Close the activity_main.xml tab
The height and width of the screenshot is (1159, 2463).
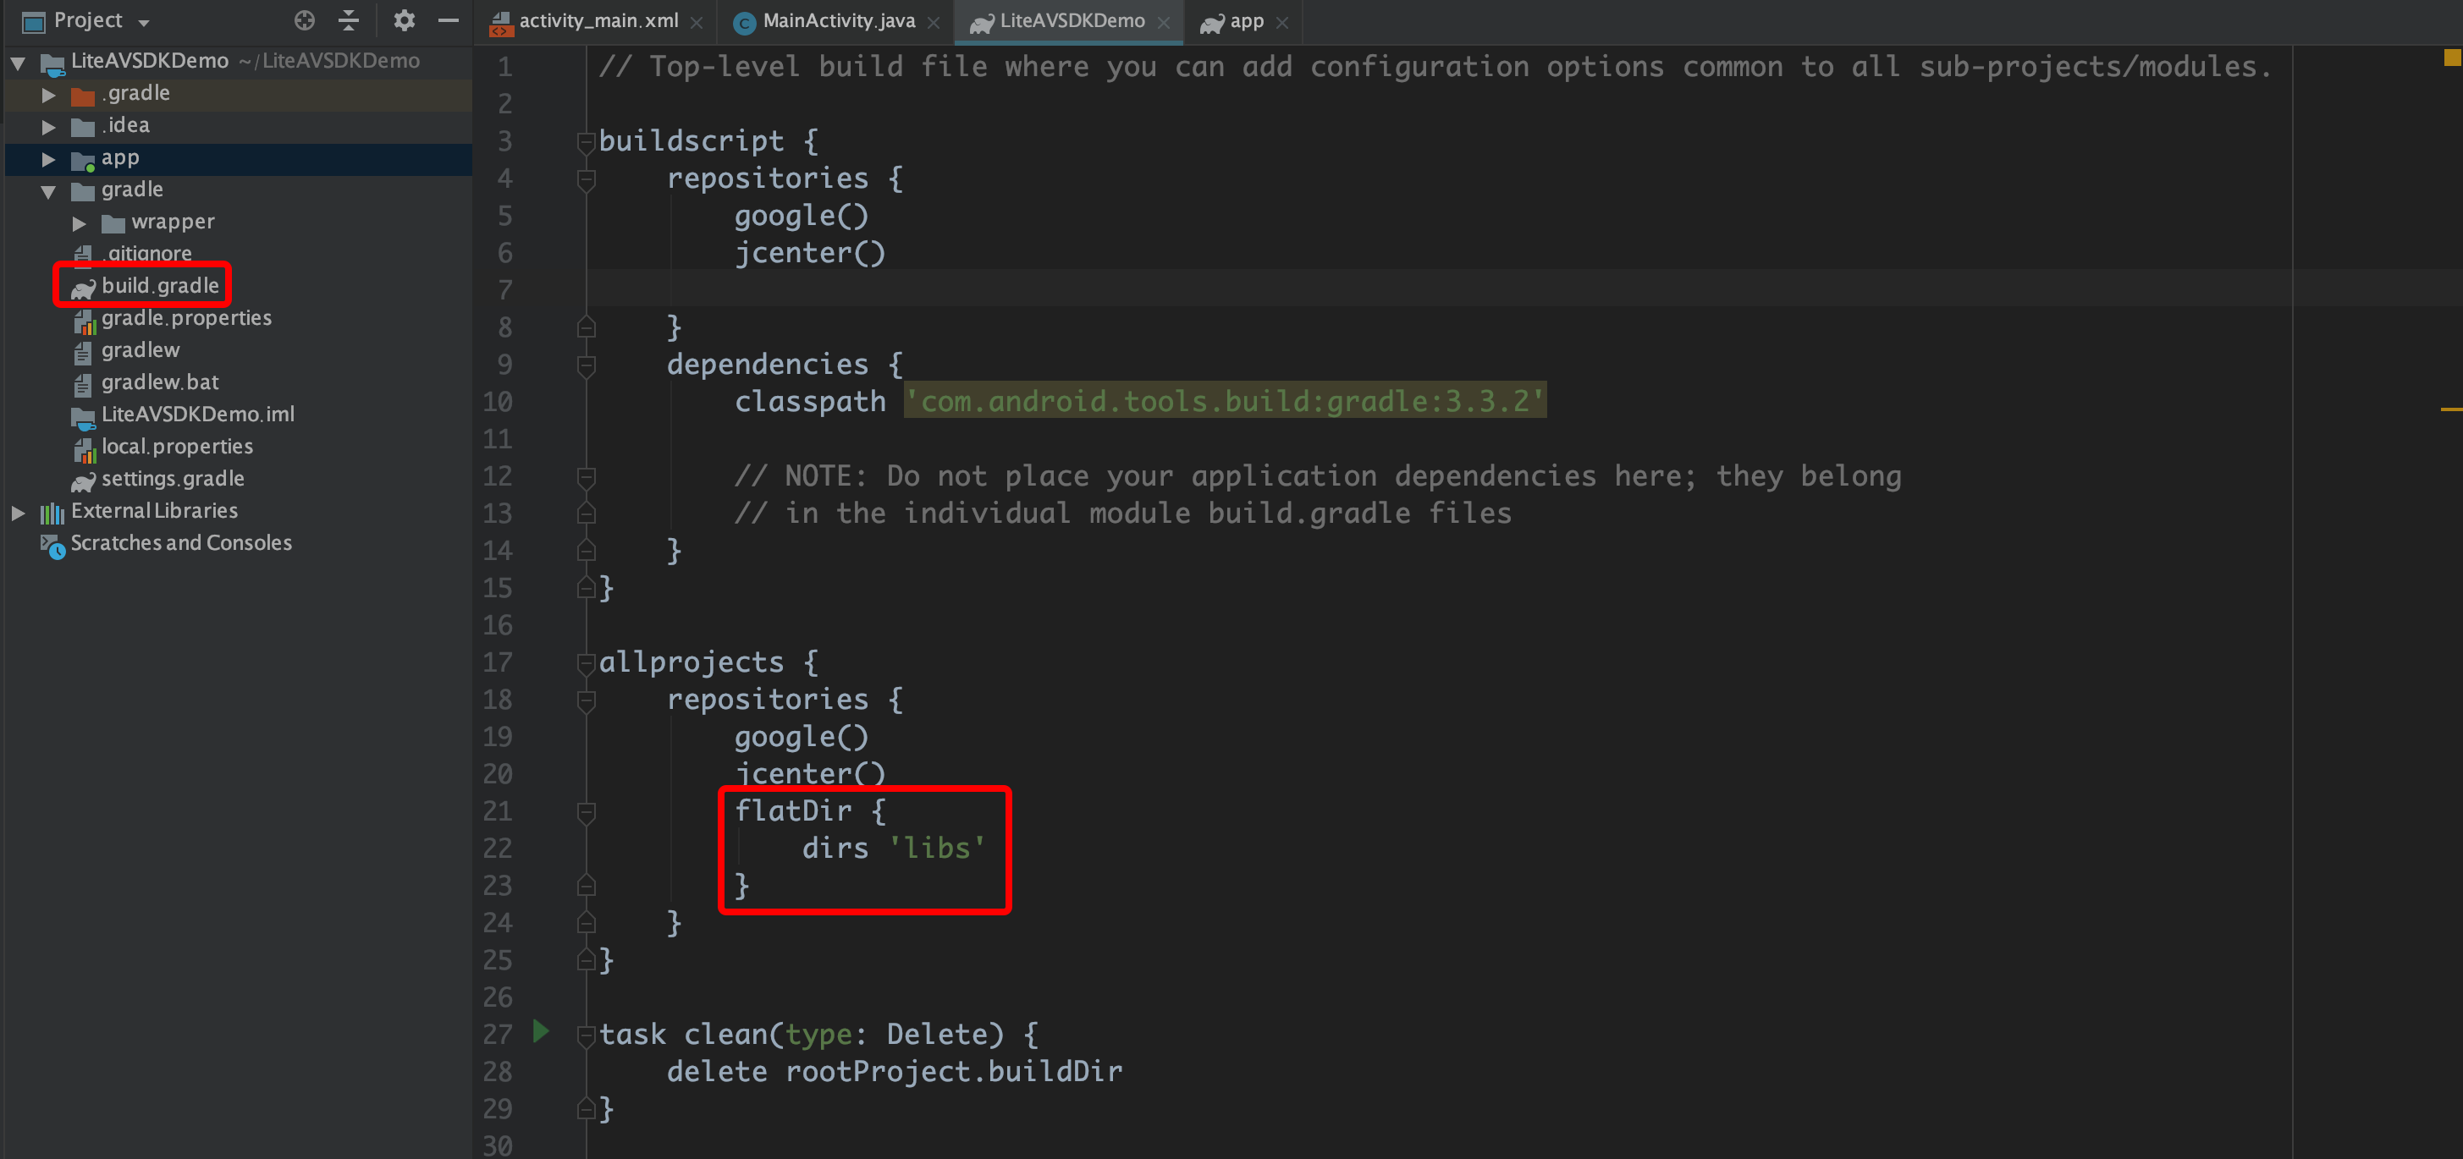697,23
